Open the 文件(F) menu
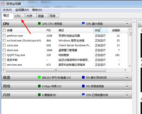This screenshot has width=142, height=114. click(7, 10)
